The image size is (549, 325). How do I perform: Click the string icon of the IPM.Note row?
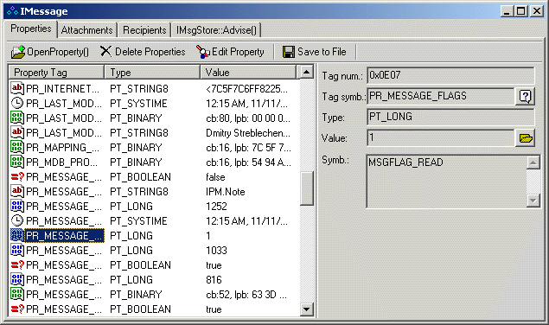(x=17, y=191)
